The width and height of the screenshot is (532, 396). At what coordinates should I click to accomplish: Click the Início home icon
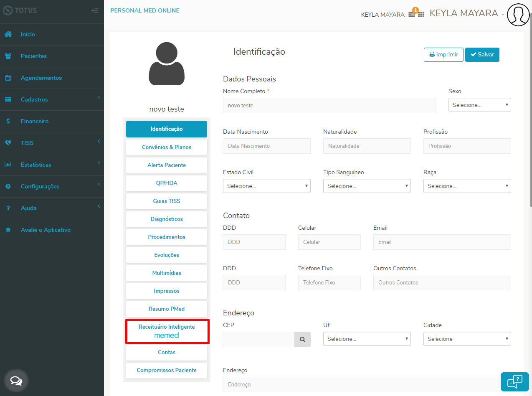click(8, 34)
